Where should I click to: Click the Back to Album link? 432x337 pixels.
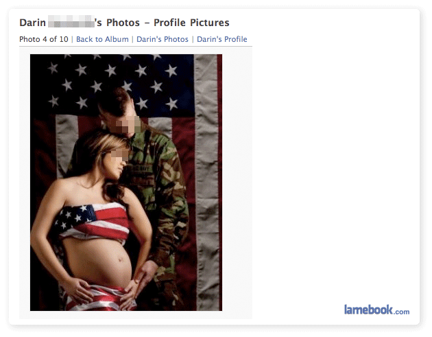point(102,39)
